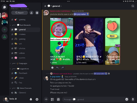Click the three dots at screen top

coord(68,1)
